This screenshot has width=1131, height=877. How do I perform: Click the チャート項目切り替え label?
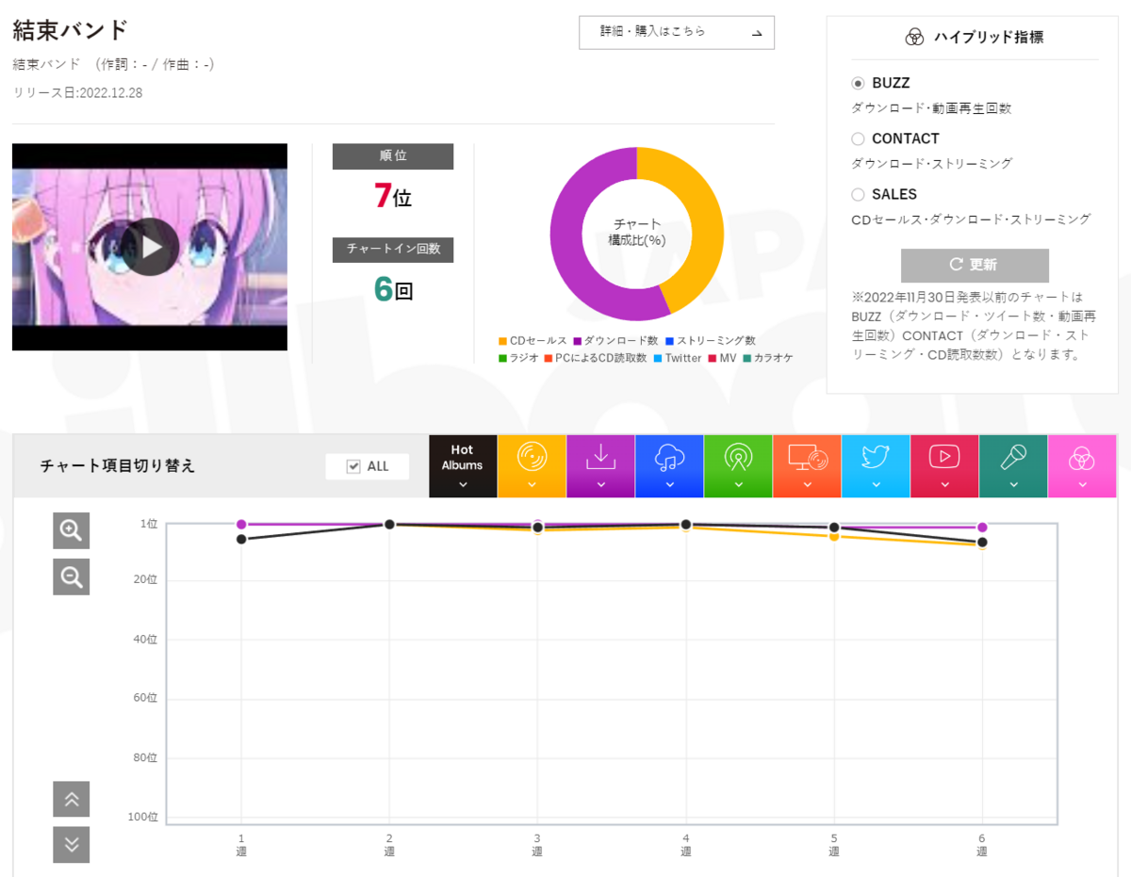click(x=118, y=466)
